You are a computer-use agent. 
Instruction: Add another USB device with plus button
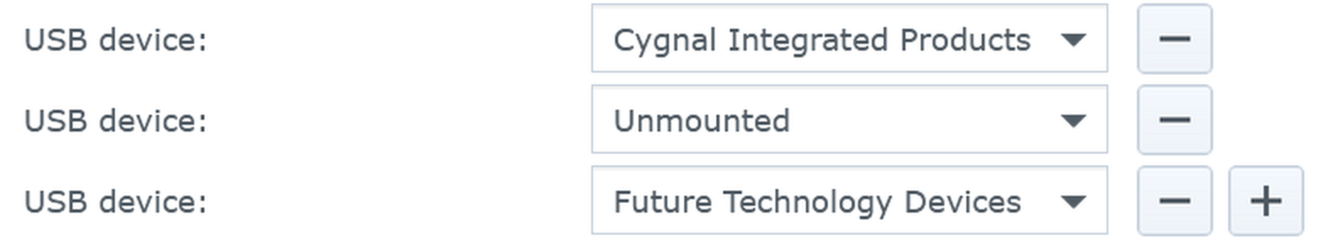[x=1266, y=200]
